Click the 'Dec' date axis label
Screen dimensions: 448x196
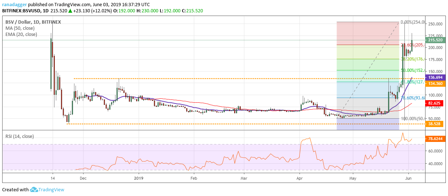(x=82, y=178)
